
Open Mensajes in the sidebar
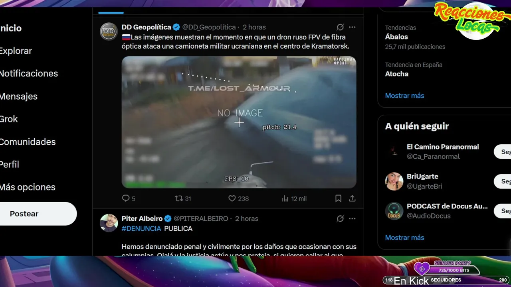(x=18, y=96)
